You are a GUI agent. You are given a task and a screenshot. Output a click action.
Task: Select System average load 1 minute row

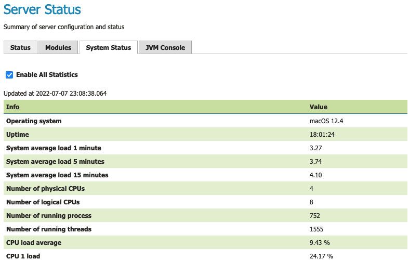tap(54, 148)
